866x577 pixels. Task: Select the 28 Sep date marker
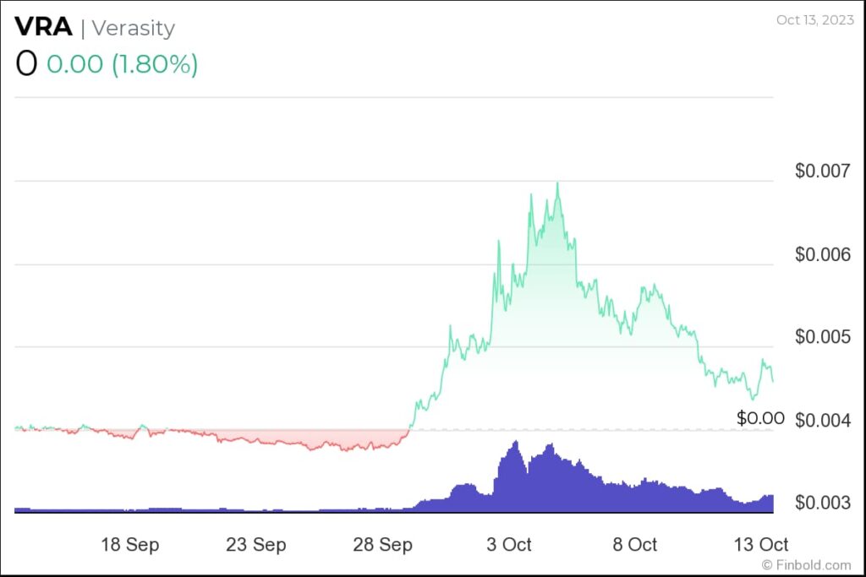tap(383, 544)
